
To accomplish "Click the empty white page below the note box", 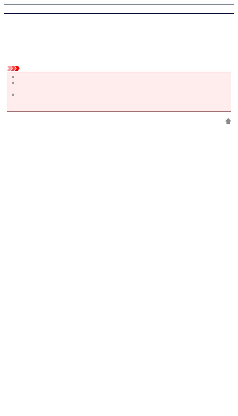I will [119, 265].
